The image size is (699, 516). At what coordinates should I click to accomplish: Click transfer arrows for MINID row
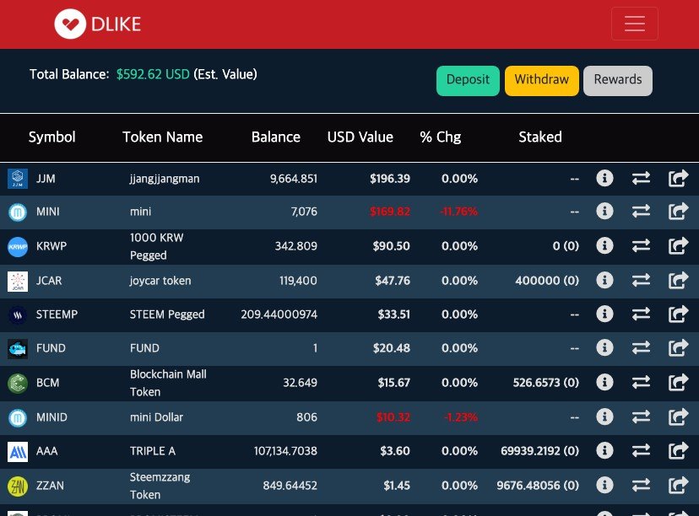(641, 417)
